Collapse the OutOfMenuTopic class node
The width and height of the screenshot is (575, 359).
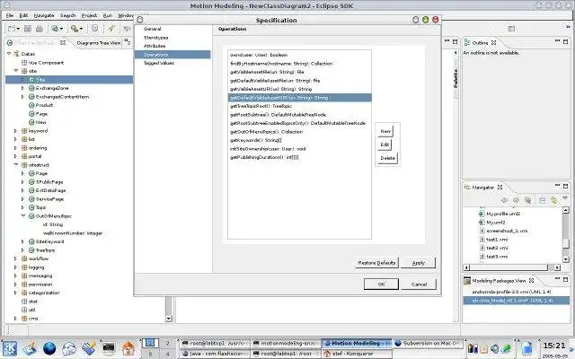[x=23, y=216]
